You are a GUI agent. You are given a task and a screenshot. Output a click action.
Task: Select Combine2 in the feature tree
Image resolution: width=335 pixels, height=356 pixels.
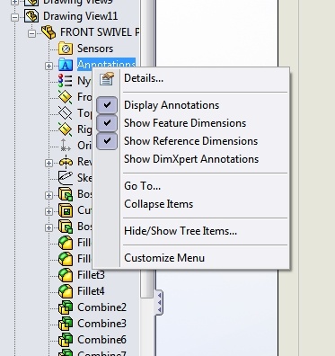101,307
